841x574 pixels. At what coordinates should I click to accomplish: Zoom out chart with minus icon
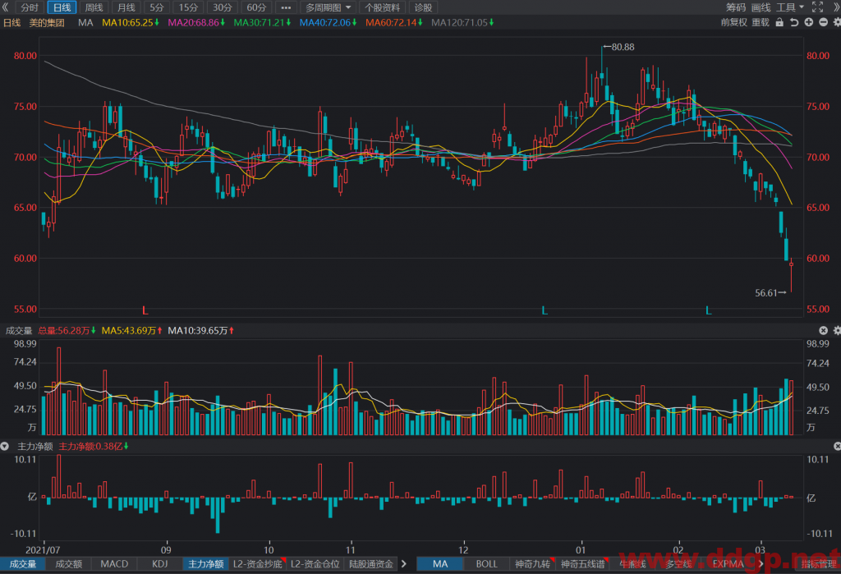point(823,22)
